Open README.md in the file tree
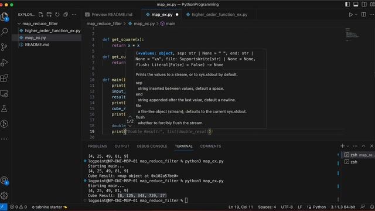Screen dimensions: 375x211 click(37, 45)
